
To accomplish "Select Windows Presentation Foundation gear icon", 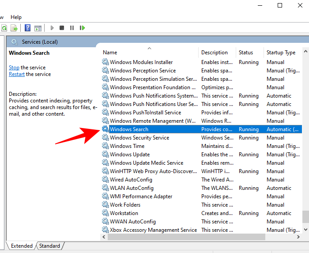I will pyautogui.click(x=105, y=87).
